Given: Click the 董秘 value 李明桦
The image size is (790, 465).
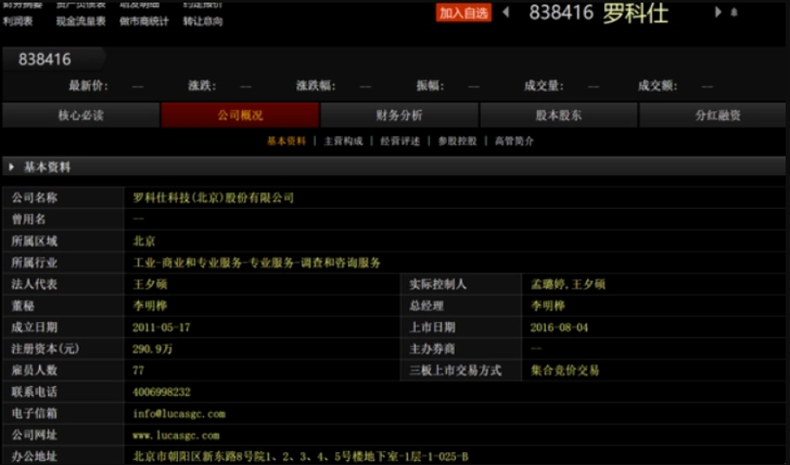Looking at the screenshot, I should (x=149, y=306).
